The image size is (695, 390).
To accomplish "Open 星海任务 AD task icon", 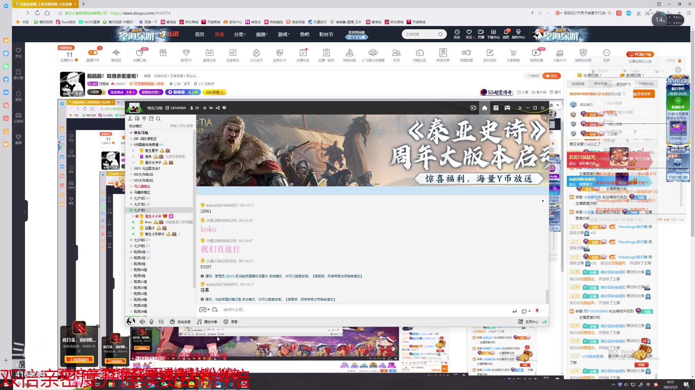I will pyautogui.click(x=209, y=53).
